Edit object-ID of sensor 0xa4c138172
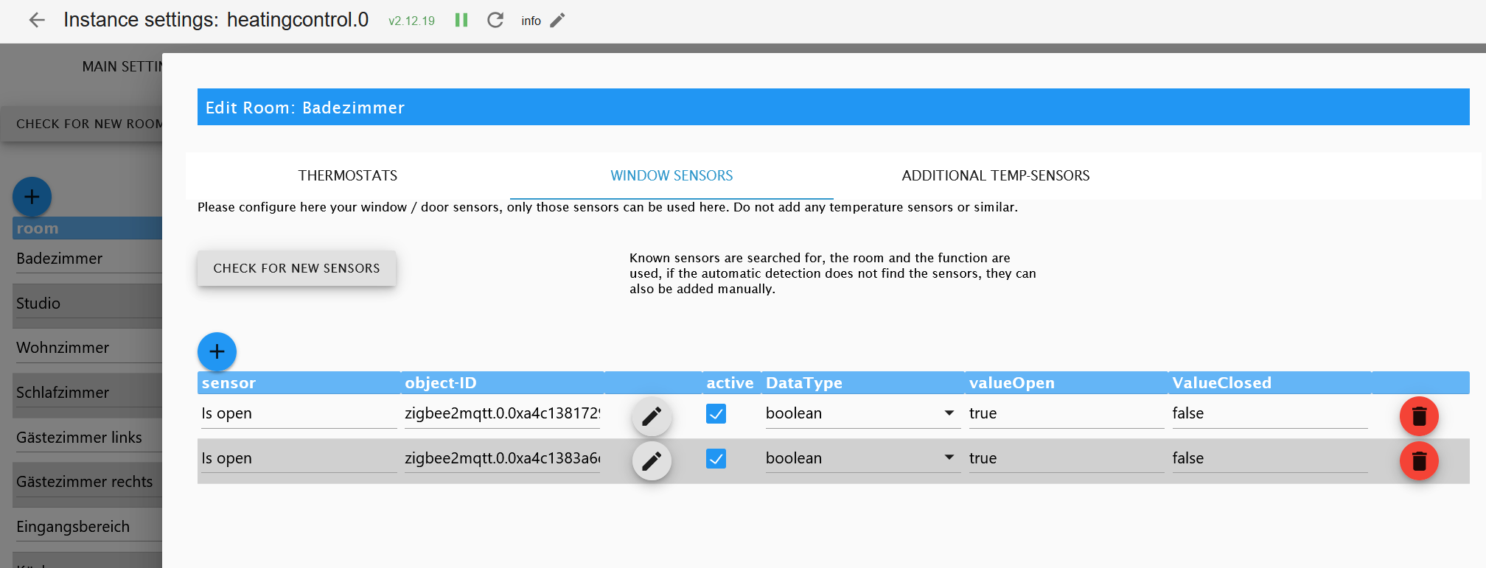The height and width of the screenshot is (568, 1486). coord(652,416)
